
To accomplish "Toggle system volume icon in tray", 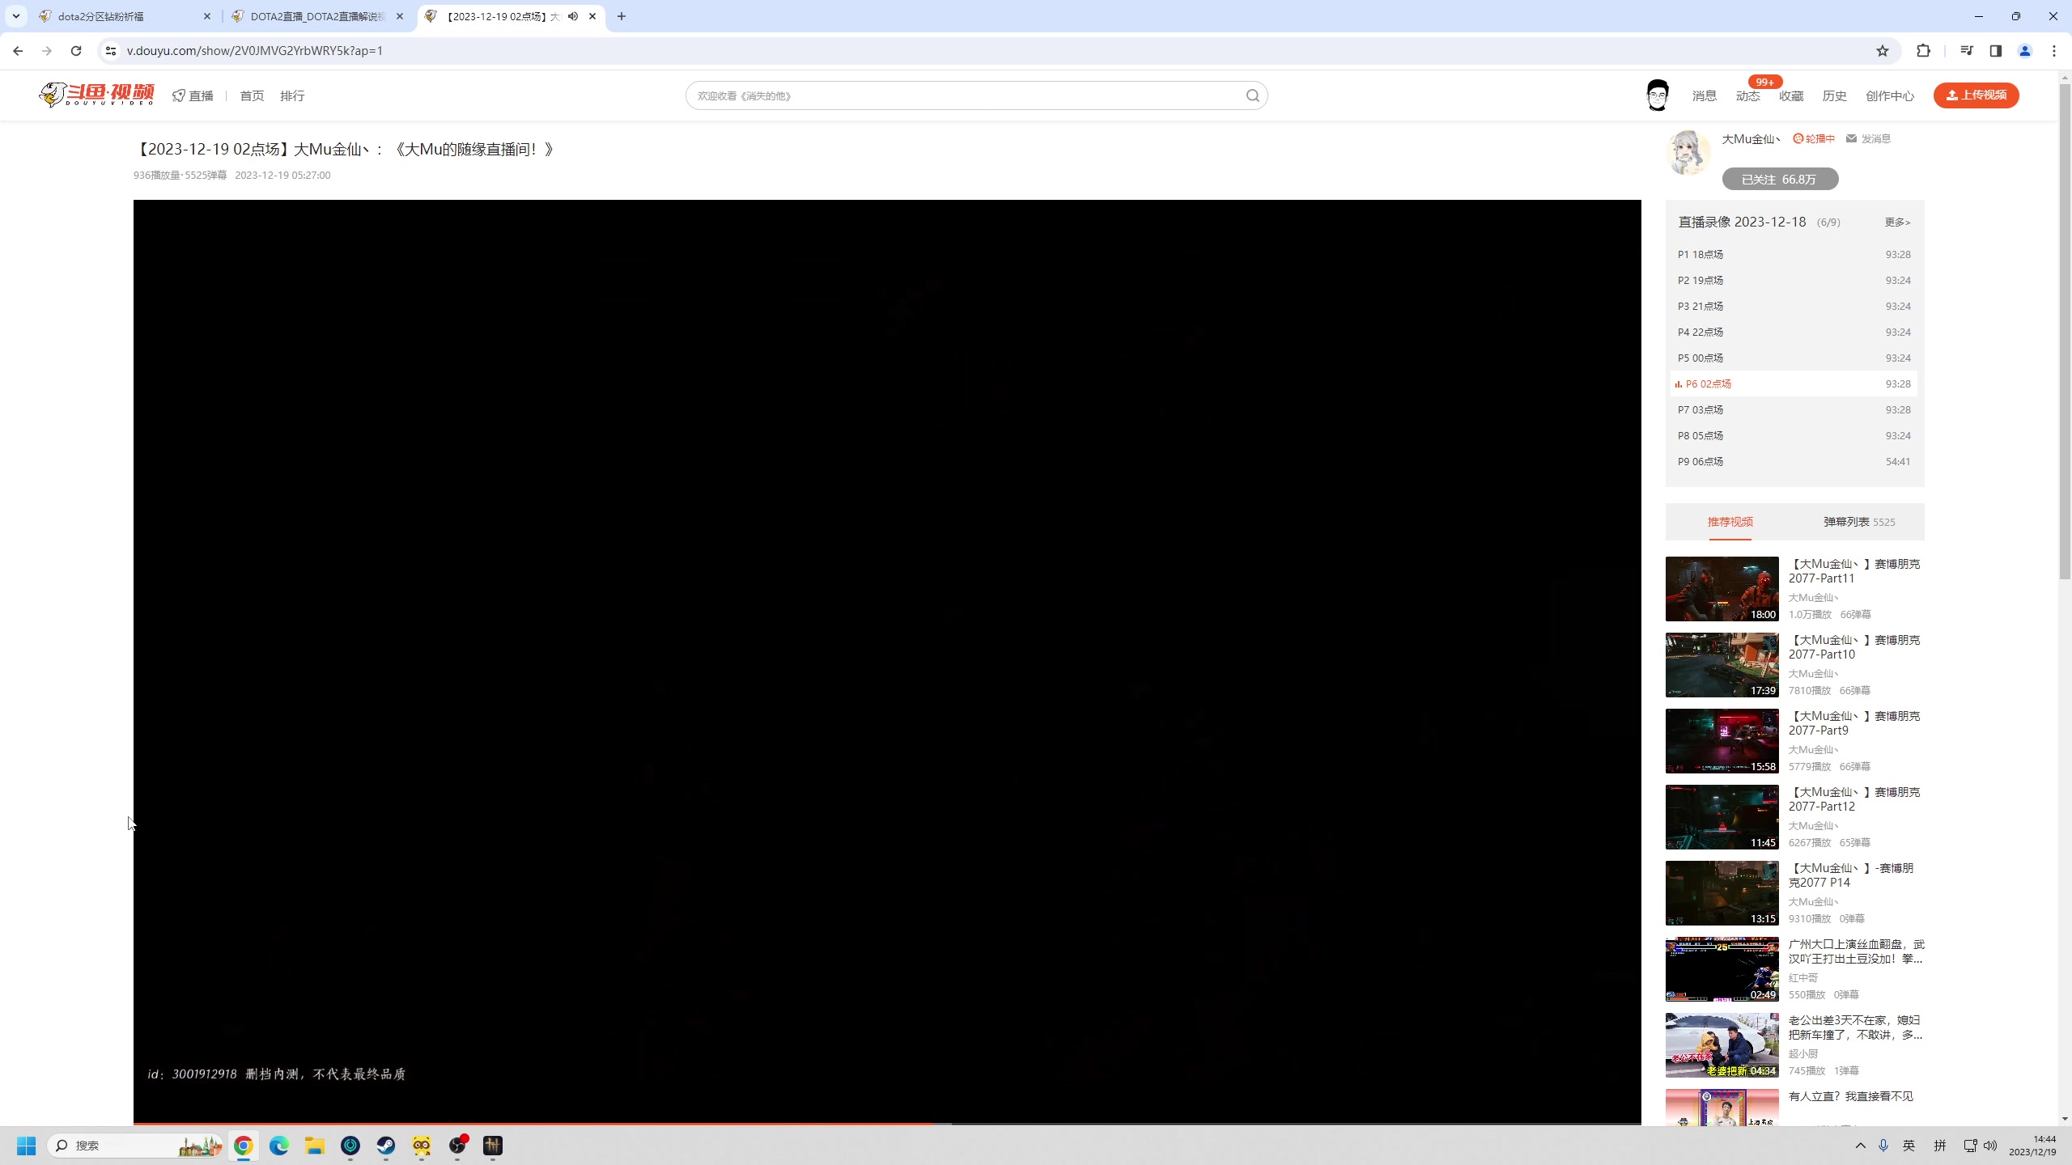I will 1990,1146.
